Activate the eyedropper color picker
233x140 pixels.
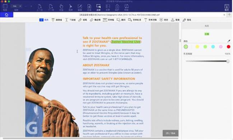pyautogui.click(x=229, y=41)
